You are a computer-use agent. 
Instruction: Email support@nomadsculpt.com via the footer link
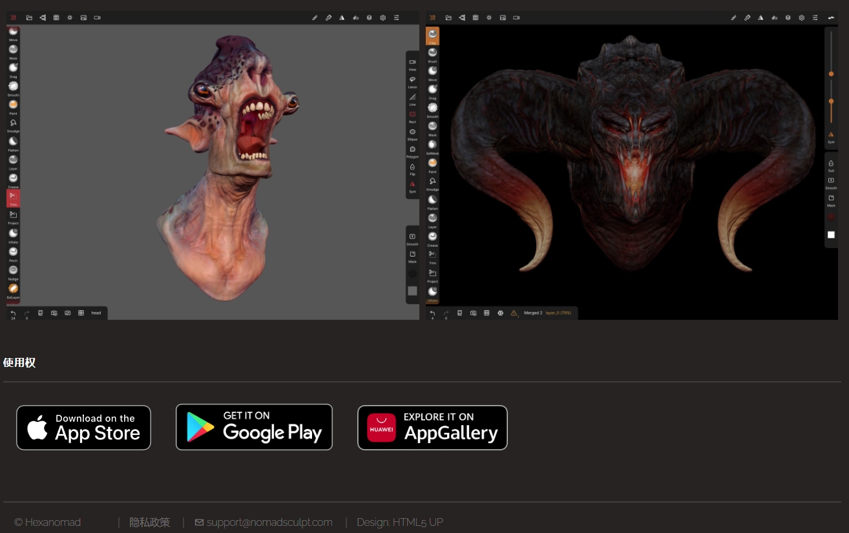269,522
